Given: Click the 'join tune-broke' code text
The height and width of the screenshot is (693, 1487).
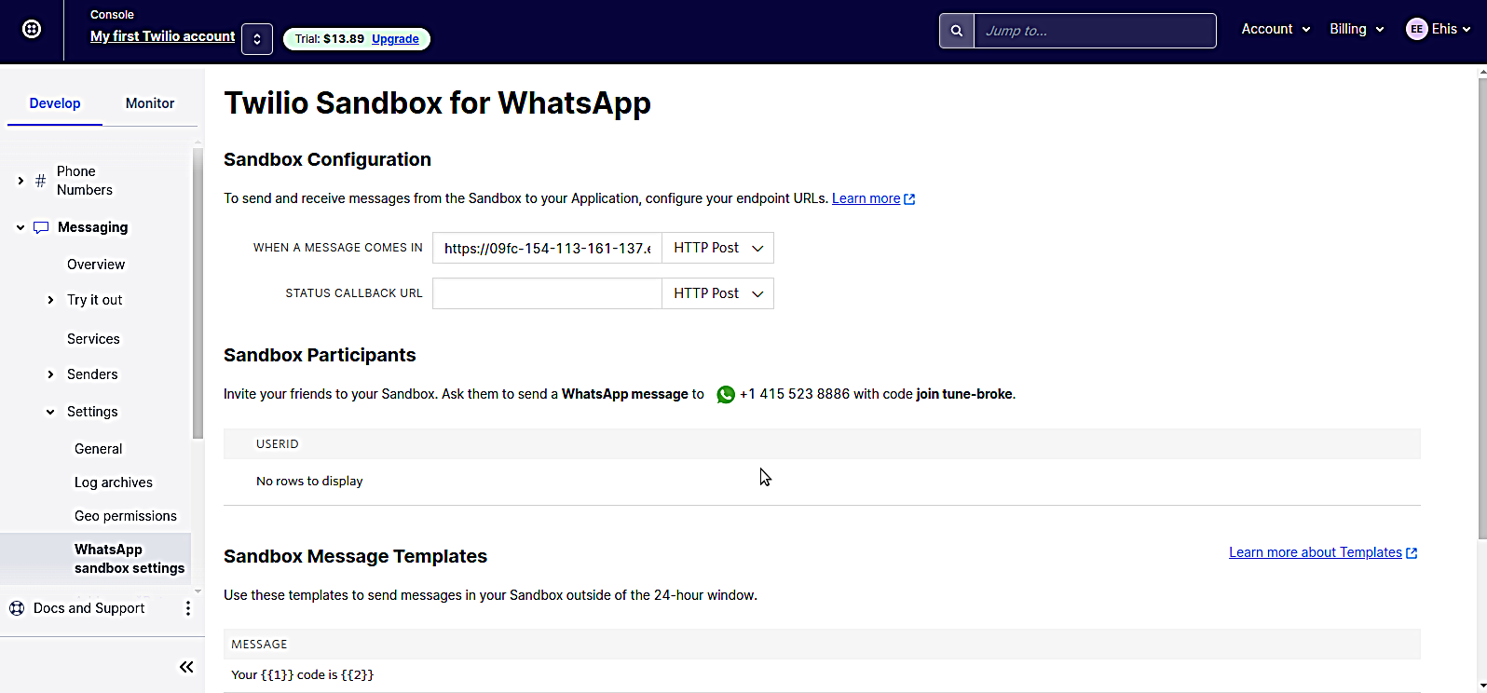Looking at the screenshot, I should (964, 394).
